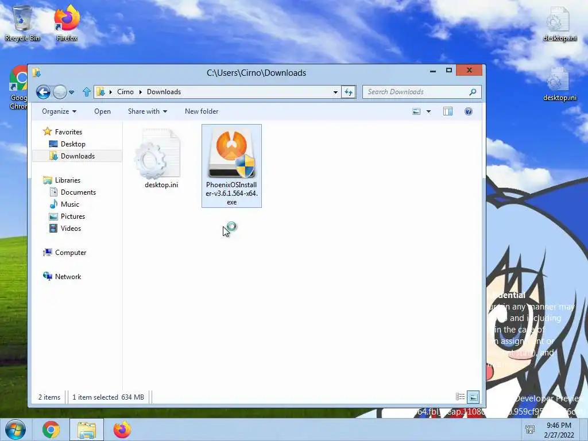Screen dimensions: 588x441
Task: Click the greyed Forward navigation button
Action: pyautogui.click(x=60, y=92)
